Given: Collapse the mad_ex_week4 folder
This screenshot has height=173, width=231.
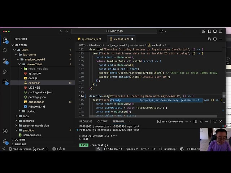Looking at the screenshot, I should tap(18, 59).
